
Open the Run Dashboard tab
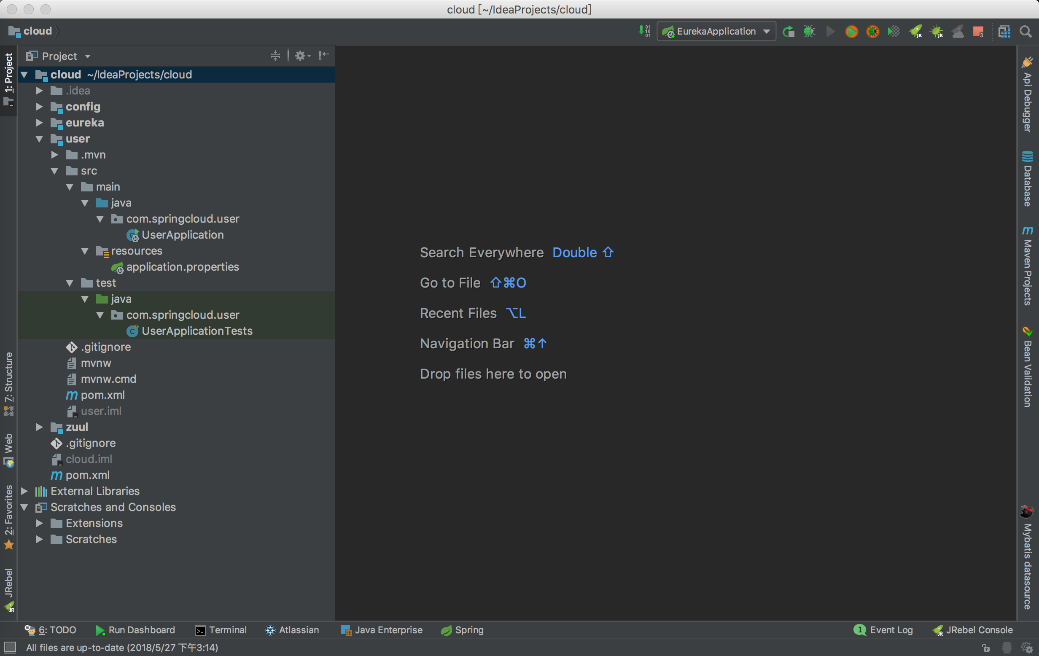click(x=135, y=630)
